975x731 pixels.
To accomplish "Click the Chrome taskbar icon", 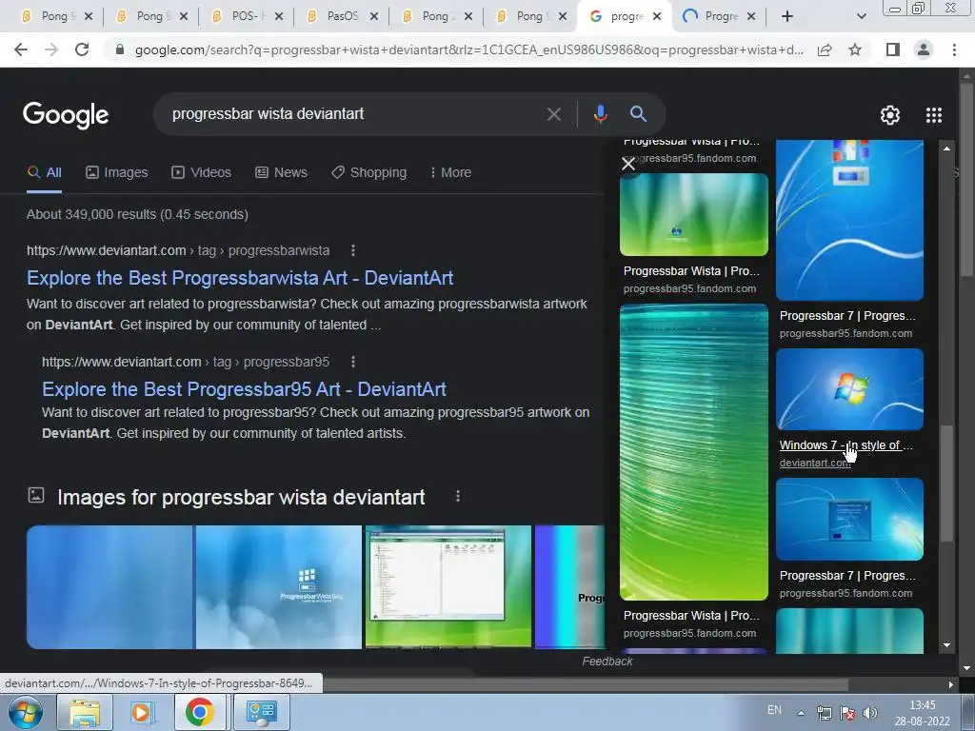I will (x=199, y=712).
